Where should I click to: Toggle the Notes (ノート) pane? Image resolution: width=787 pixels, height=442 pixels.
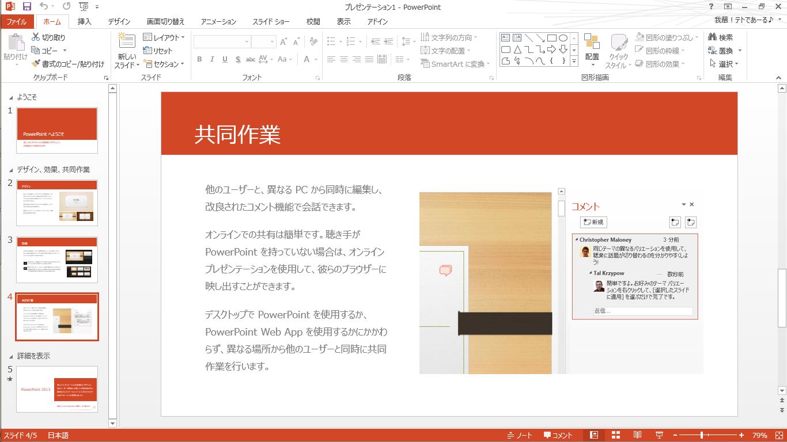coord(520,435)
